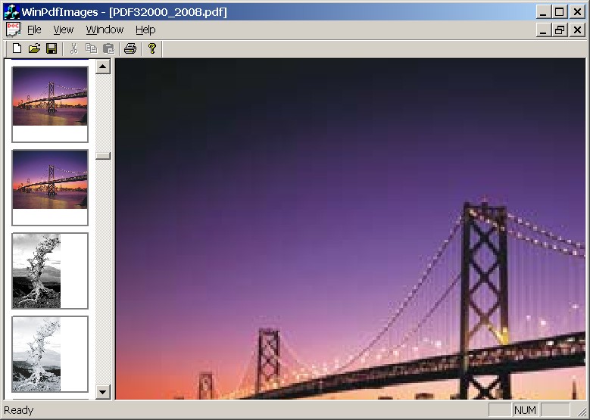Screen dimensions: 590x420
Task: Print with the printer icon
Action: [x=130, y=49]
